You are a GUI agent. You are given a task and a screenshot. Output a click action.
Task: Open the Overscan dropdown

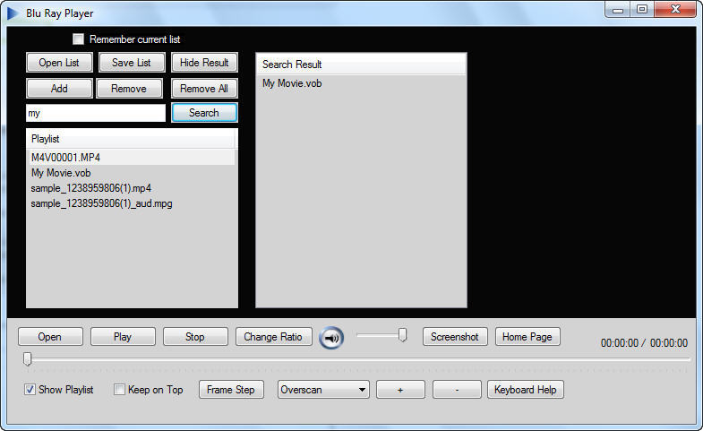(x=323, y=390)
